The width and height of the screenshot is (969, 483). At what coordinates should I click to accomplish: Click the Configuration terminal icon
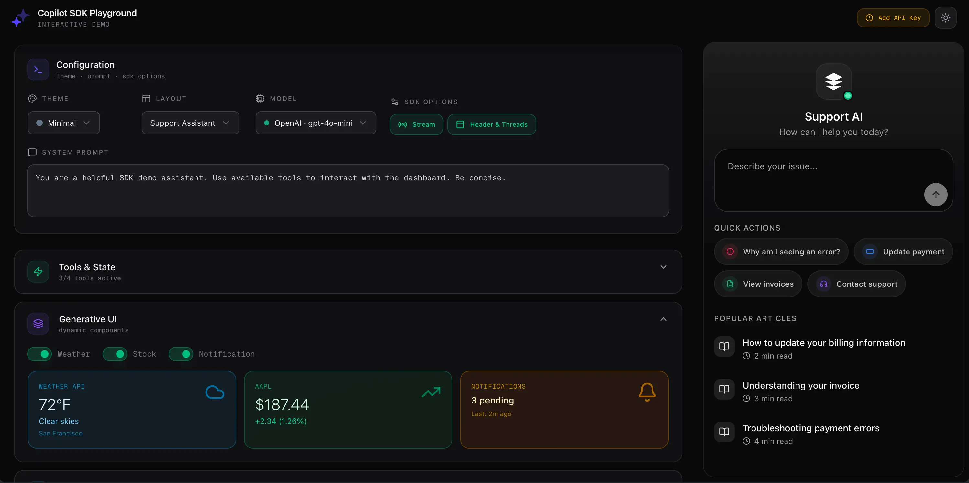pos(38,70)
